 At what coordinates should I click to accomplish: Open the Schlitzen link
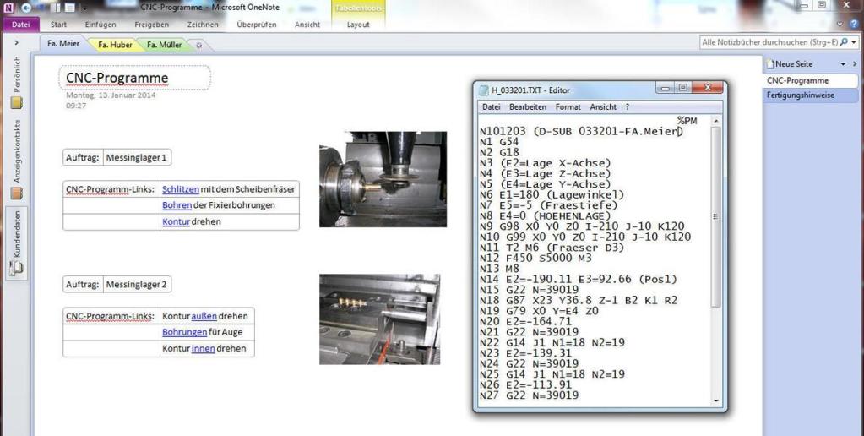pyautogui.click(x=180, y=189)
